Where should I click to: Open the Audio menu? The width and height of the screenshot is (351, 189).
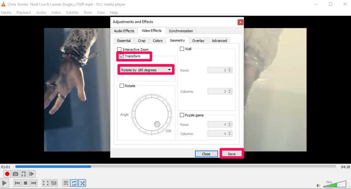pos(41,13)
